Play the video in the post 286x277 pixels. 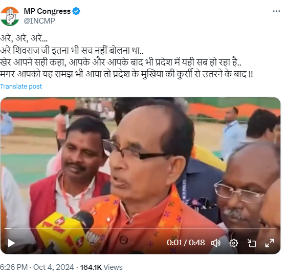click(x=11, y=243)
